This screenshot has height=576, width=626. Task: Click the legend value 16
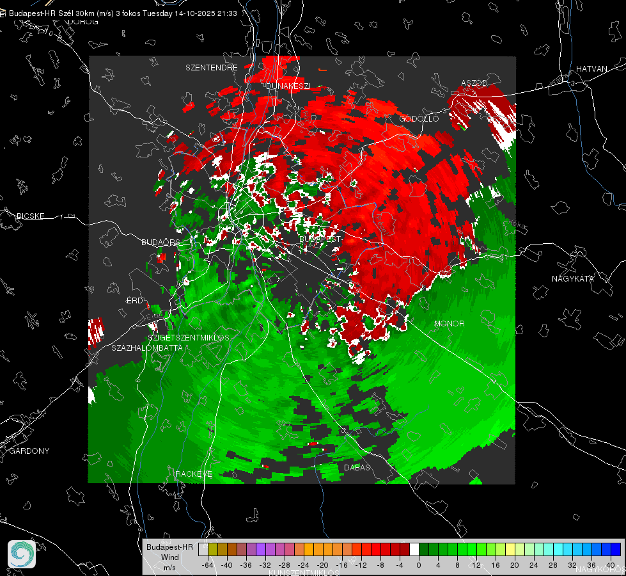[x=495, y=565]
